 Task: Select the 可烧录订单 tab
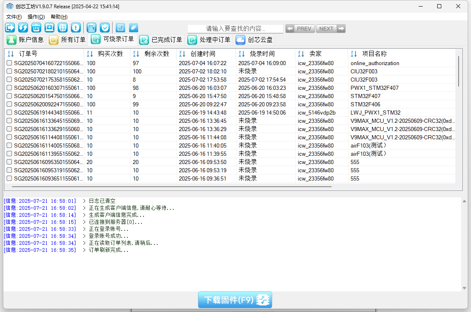tap(113, 39)
